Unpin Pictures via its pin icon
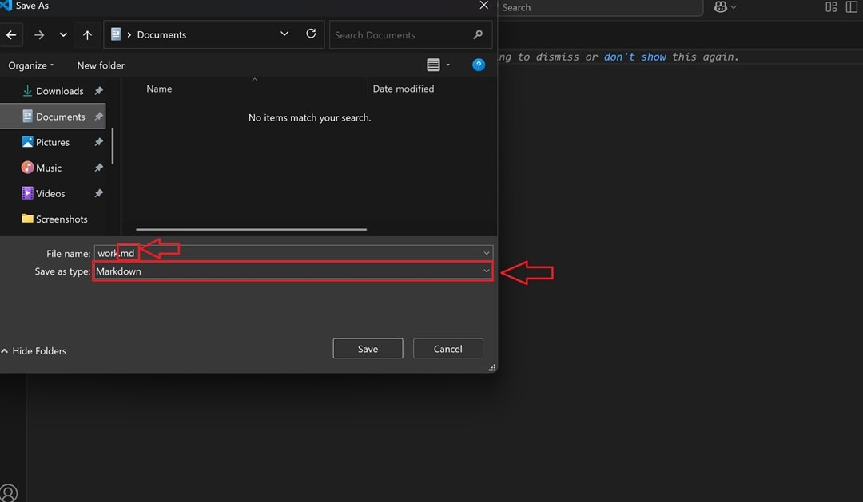The image size is (863, 502). pyautogui.click(x=98, y=142)
